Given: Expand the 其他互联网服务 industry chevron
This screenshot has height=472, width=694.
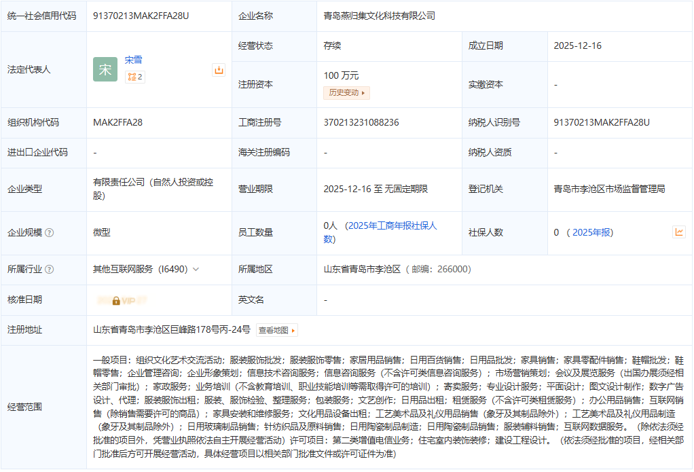Looking at the screenshot, I should (196, 269).
